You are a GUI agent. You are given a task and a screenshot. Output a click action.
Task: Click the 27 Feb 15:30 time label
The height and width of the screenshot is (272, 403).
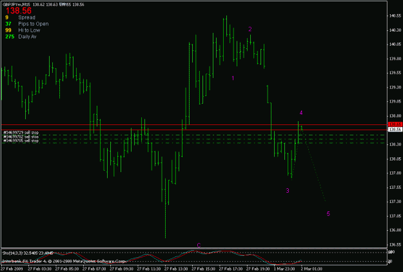[203, 269]
